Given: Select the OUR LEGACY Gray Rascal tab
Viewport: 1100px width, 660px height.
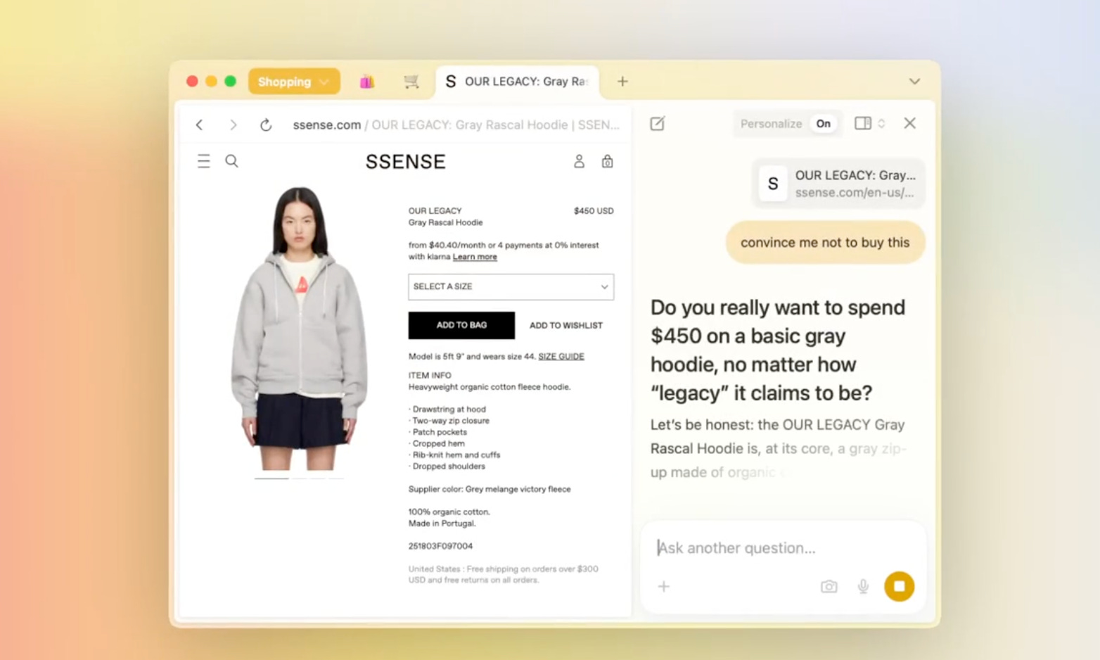Looking at the screenshot, I should tap(517, 82).
